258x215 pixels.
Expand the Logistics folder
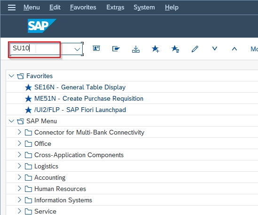19,166
